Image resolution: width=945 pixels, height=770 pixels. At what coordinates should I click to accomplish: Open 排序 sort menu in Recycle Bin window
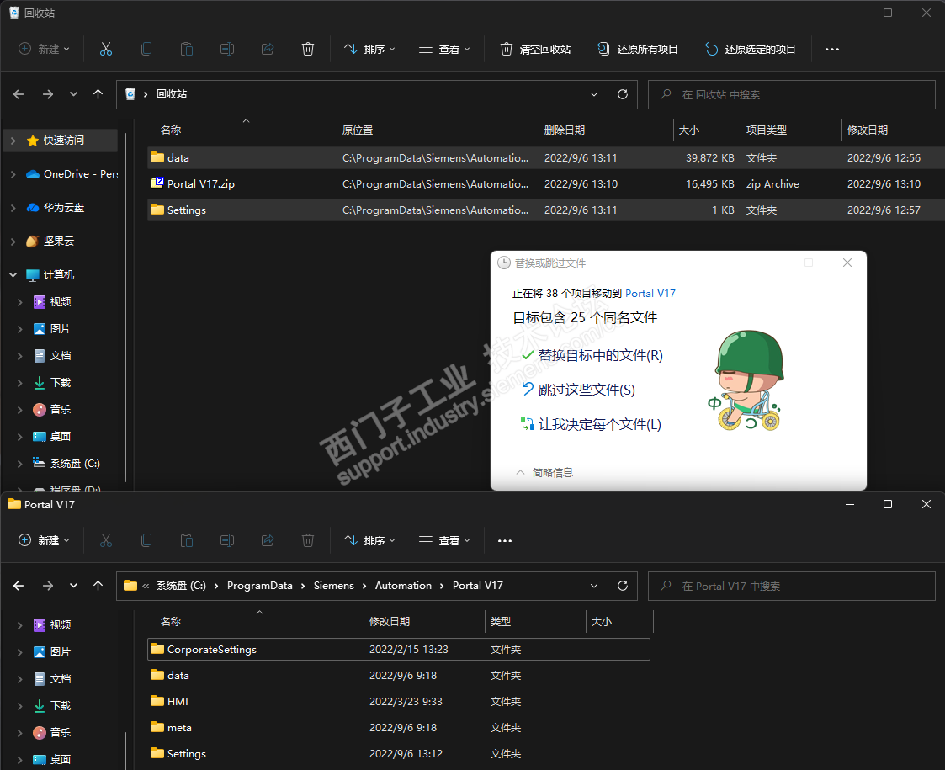369,50
